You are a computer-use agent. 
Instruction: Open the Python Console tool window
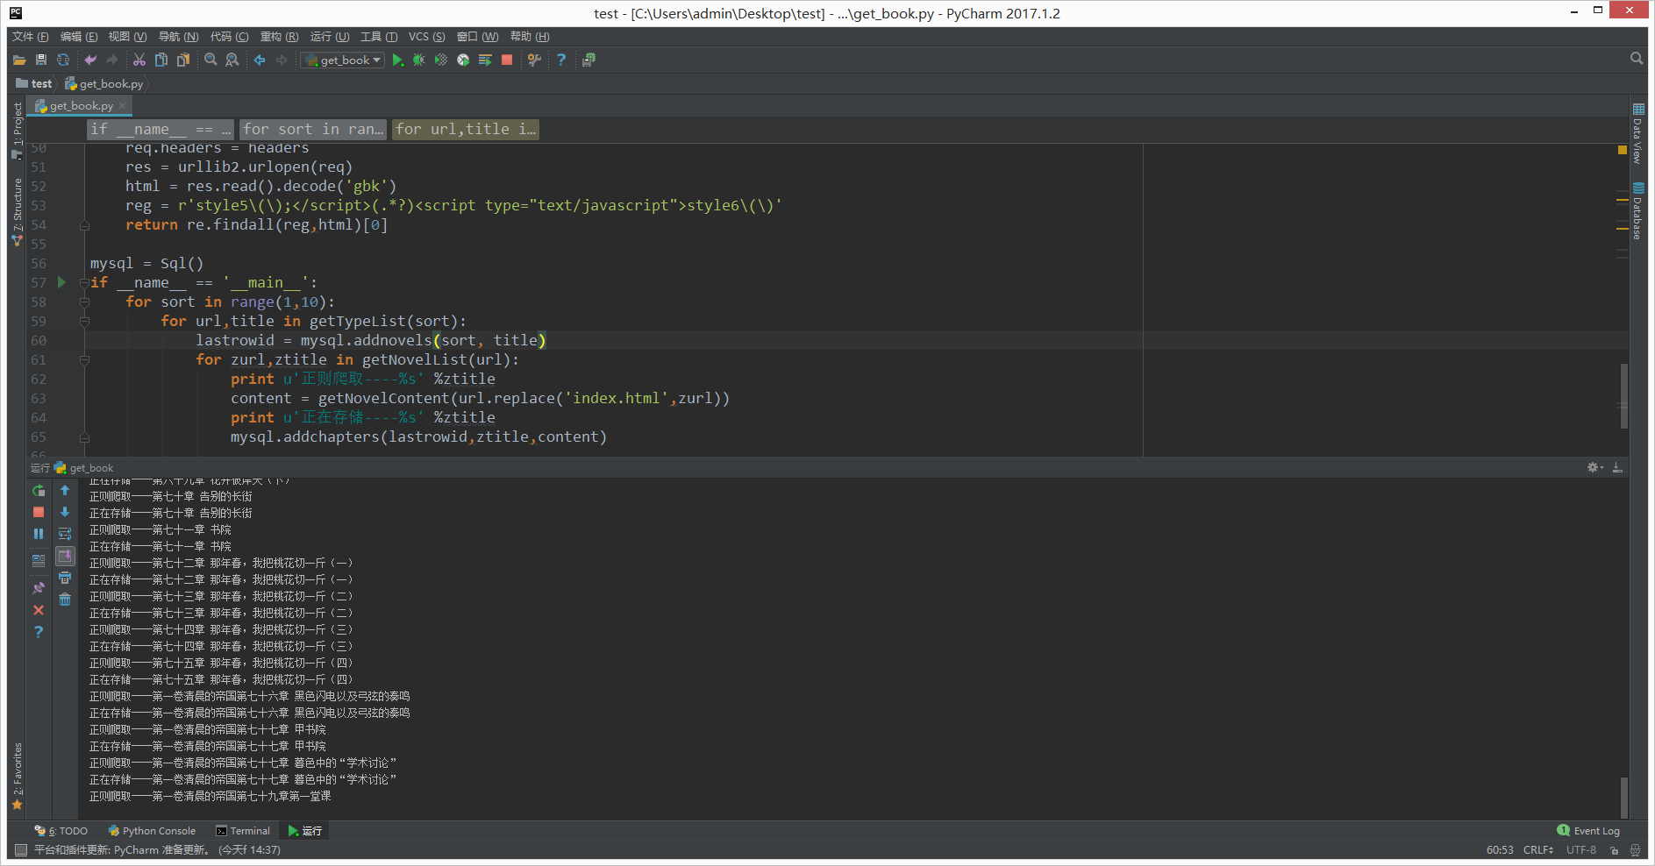[152, 831]
